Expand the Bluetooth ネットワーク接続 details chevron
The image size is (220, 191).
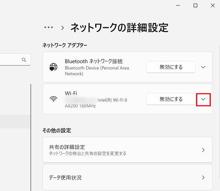pyautogui.click(x=203, y=67)
